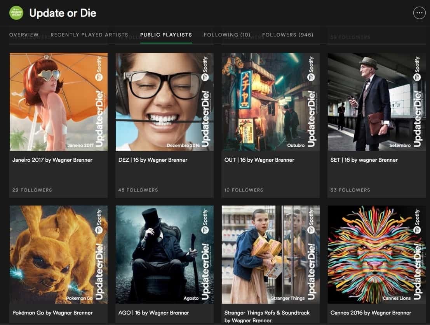Screen dimensions: 430x325
Task: View the Followers (946) tab
Action: 288,35
